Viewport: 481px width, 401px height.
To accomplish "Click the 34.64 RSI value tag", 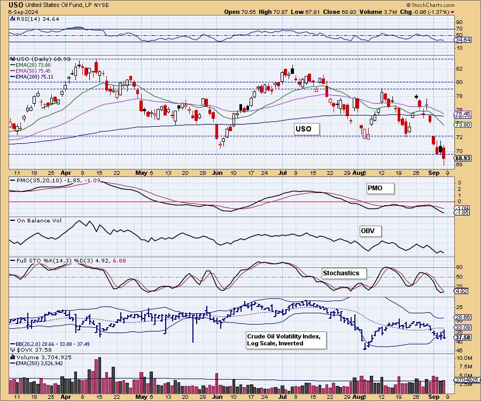I will tap(463, 40).
